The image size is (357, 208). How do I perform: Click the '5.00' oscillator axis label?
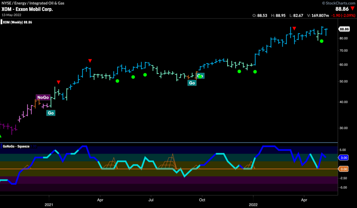343,150
